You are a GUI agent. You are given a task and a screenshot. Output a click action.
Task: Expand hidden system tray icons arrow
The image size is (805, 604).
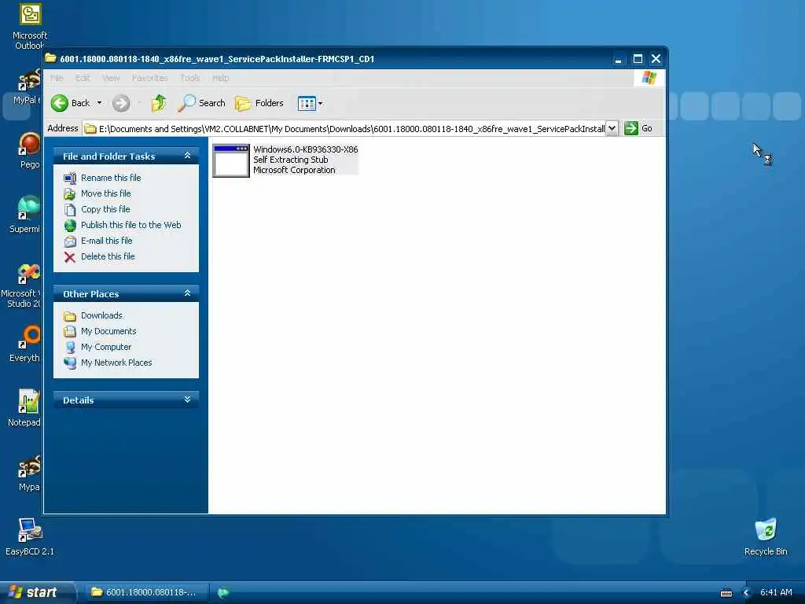click(747, 593)
